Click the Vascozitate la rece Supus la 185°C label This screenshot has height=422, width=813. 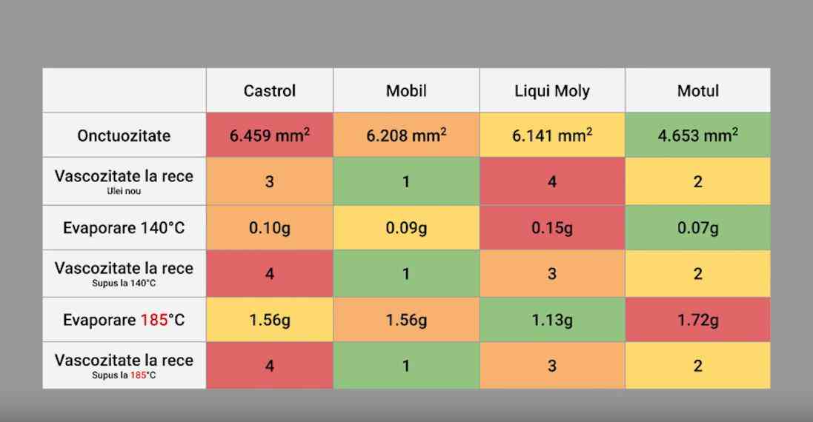click(124, 366)
